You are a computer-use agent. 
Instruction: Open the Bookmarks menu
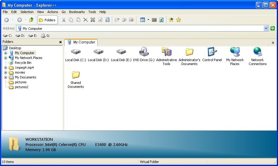coord(77,12)
